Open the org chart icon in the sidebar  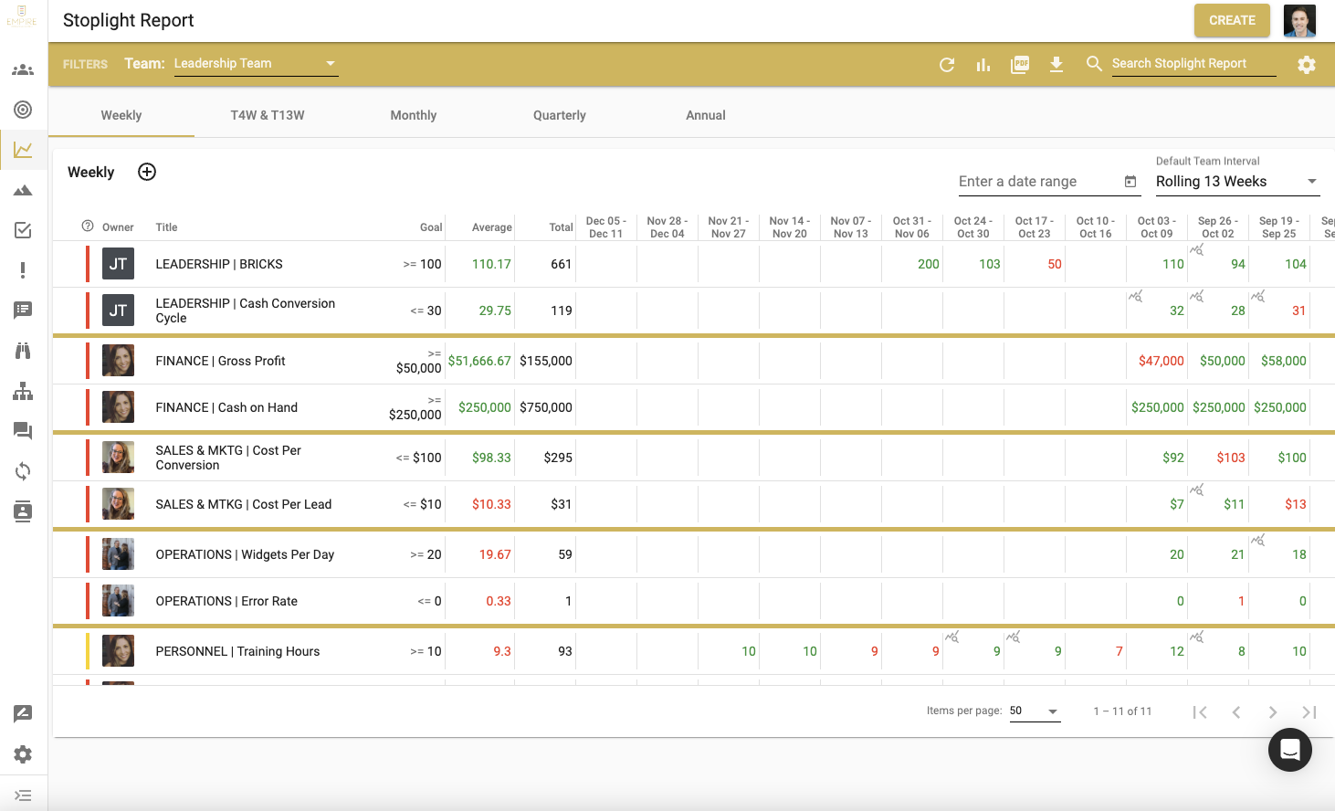[x=23, y=391]
